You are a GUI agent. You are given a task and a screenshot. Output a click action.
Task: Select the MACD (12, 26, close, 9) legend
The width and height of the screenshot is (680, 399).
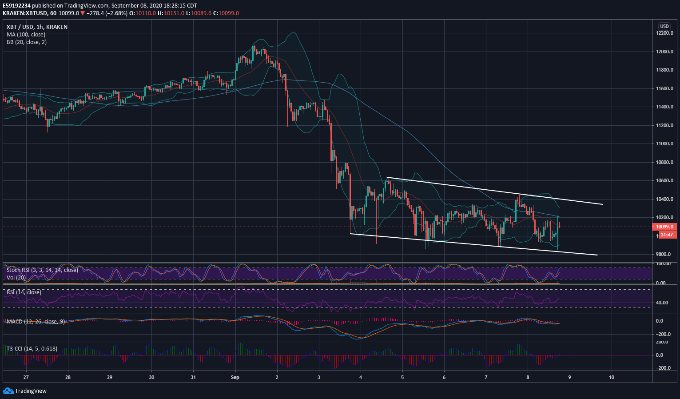click(36, 322)
